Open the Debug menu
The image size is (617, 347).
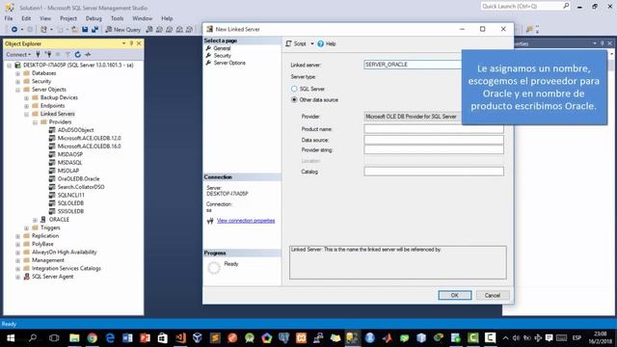coord(94,18)
